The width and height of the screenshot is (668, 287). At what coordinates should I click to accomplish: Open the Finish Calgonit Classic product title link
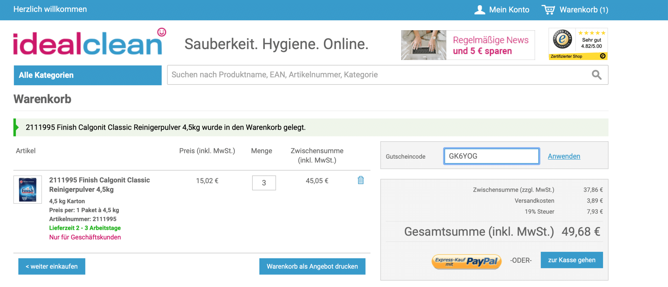click(x=99, y=185)
